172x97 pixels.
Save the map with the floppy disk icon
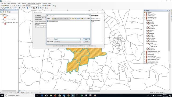6,5
